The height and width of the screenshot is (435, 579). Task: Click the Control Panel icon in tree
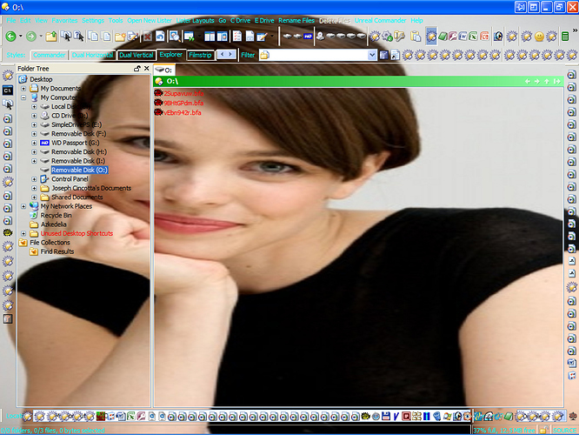(x=44, y=178)
